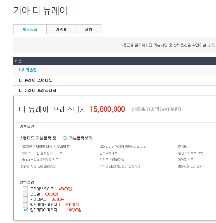Click the 운전석 시트 높이 조절장치 item
The height and width of the screenshot is (223, 216).
click(38, 166)
